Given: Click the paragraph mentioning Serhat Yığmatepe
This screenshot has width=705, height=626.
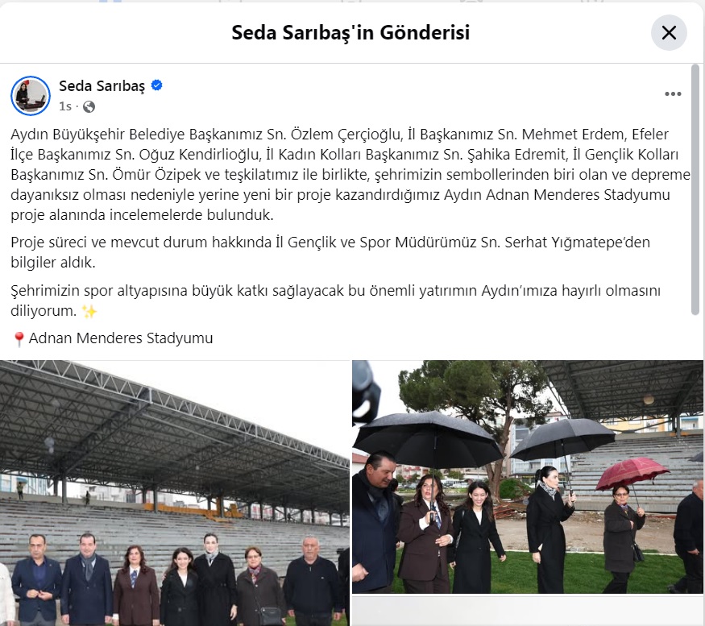Looking at the screenshot, I should pyautogui.click(x=330, y=252).
